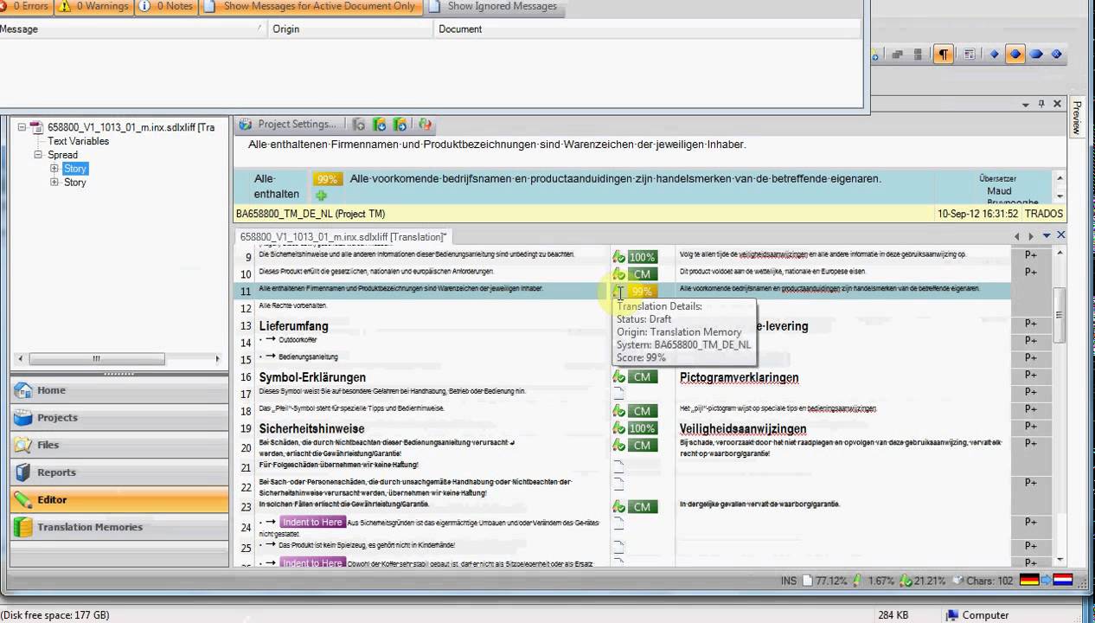Click the first purple Indent to Here tag in segment 24
Image resolution: width=1095 pixels, height=623 pixels.
point(311,522)
